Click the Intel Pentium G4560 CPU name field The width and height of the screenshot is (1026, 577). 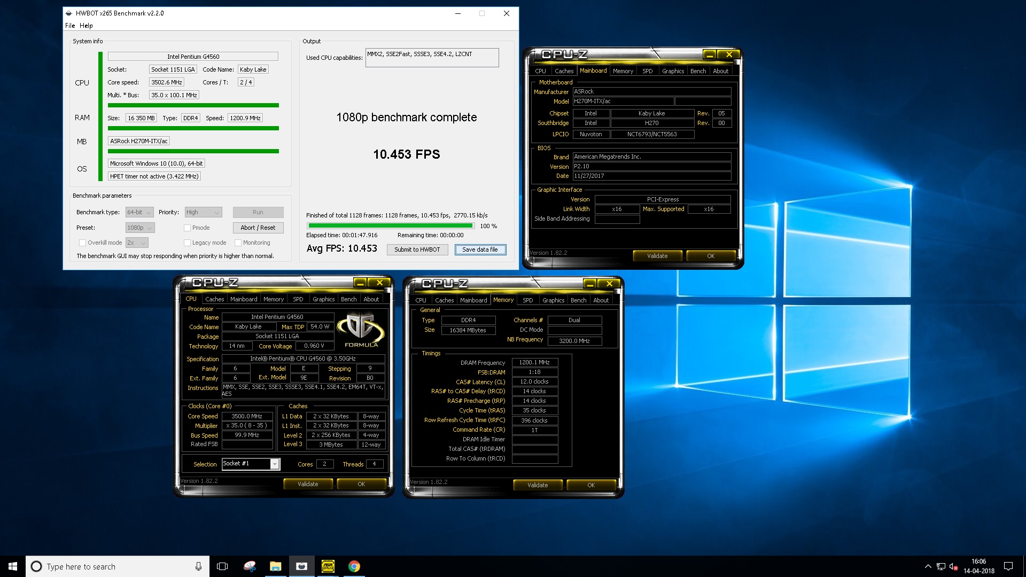click(193, 57)
